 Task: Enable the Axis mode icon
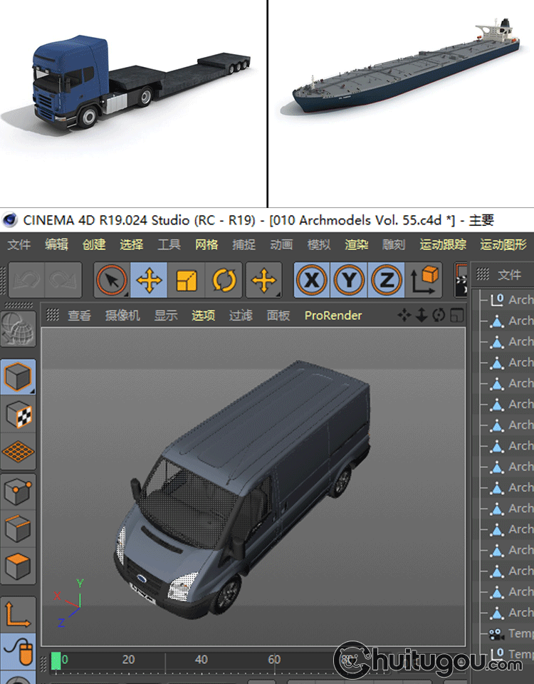(x=18, y=614)
